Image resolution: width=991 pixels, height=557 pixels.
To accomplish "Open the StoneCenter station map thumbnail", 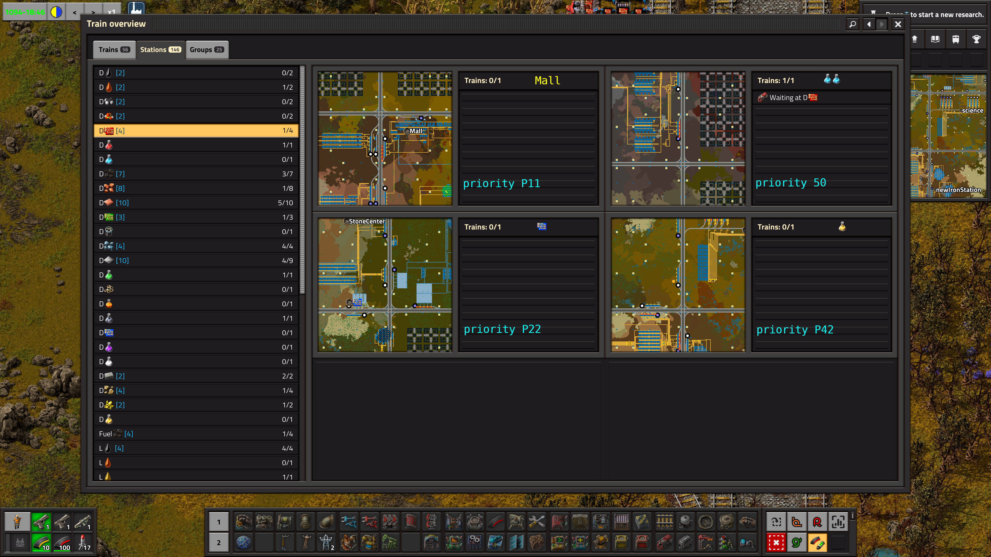I will tap(385, 285).
